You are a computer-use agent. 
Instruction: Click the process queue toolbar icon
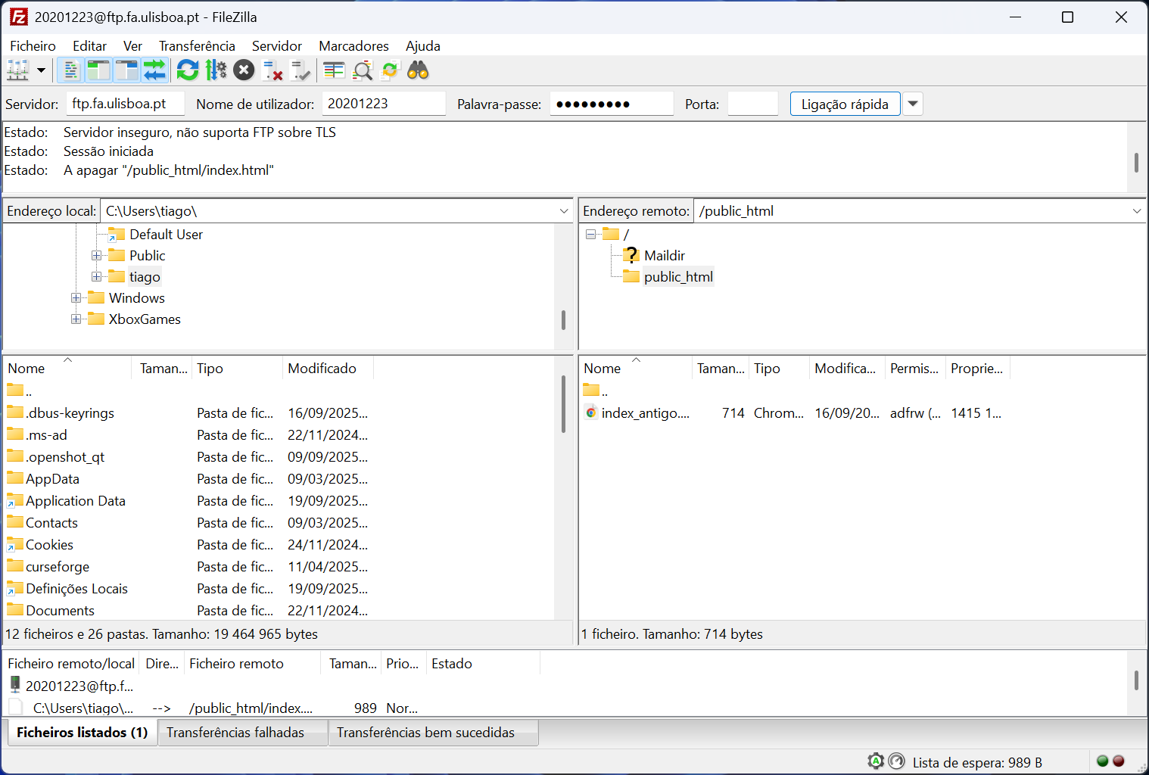[x=216, y=70]
